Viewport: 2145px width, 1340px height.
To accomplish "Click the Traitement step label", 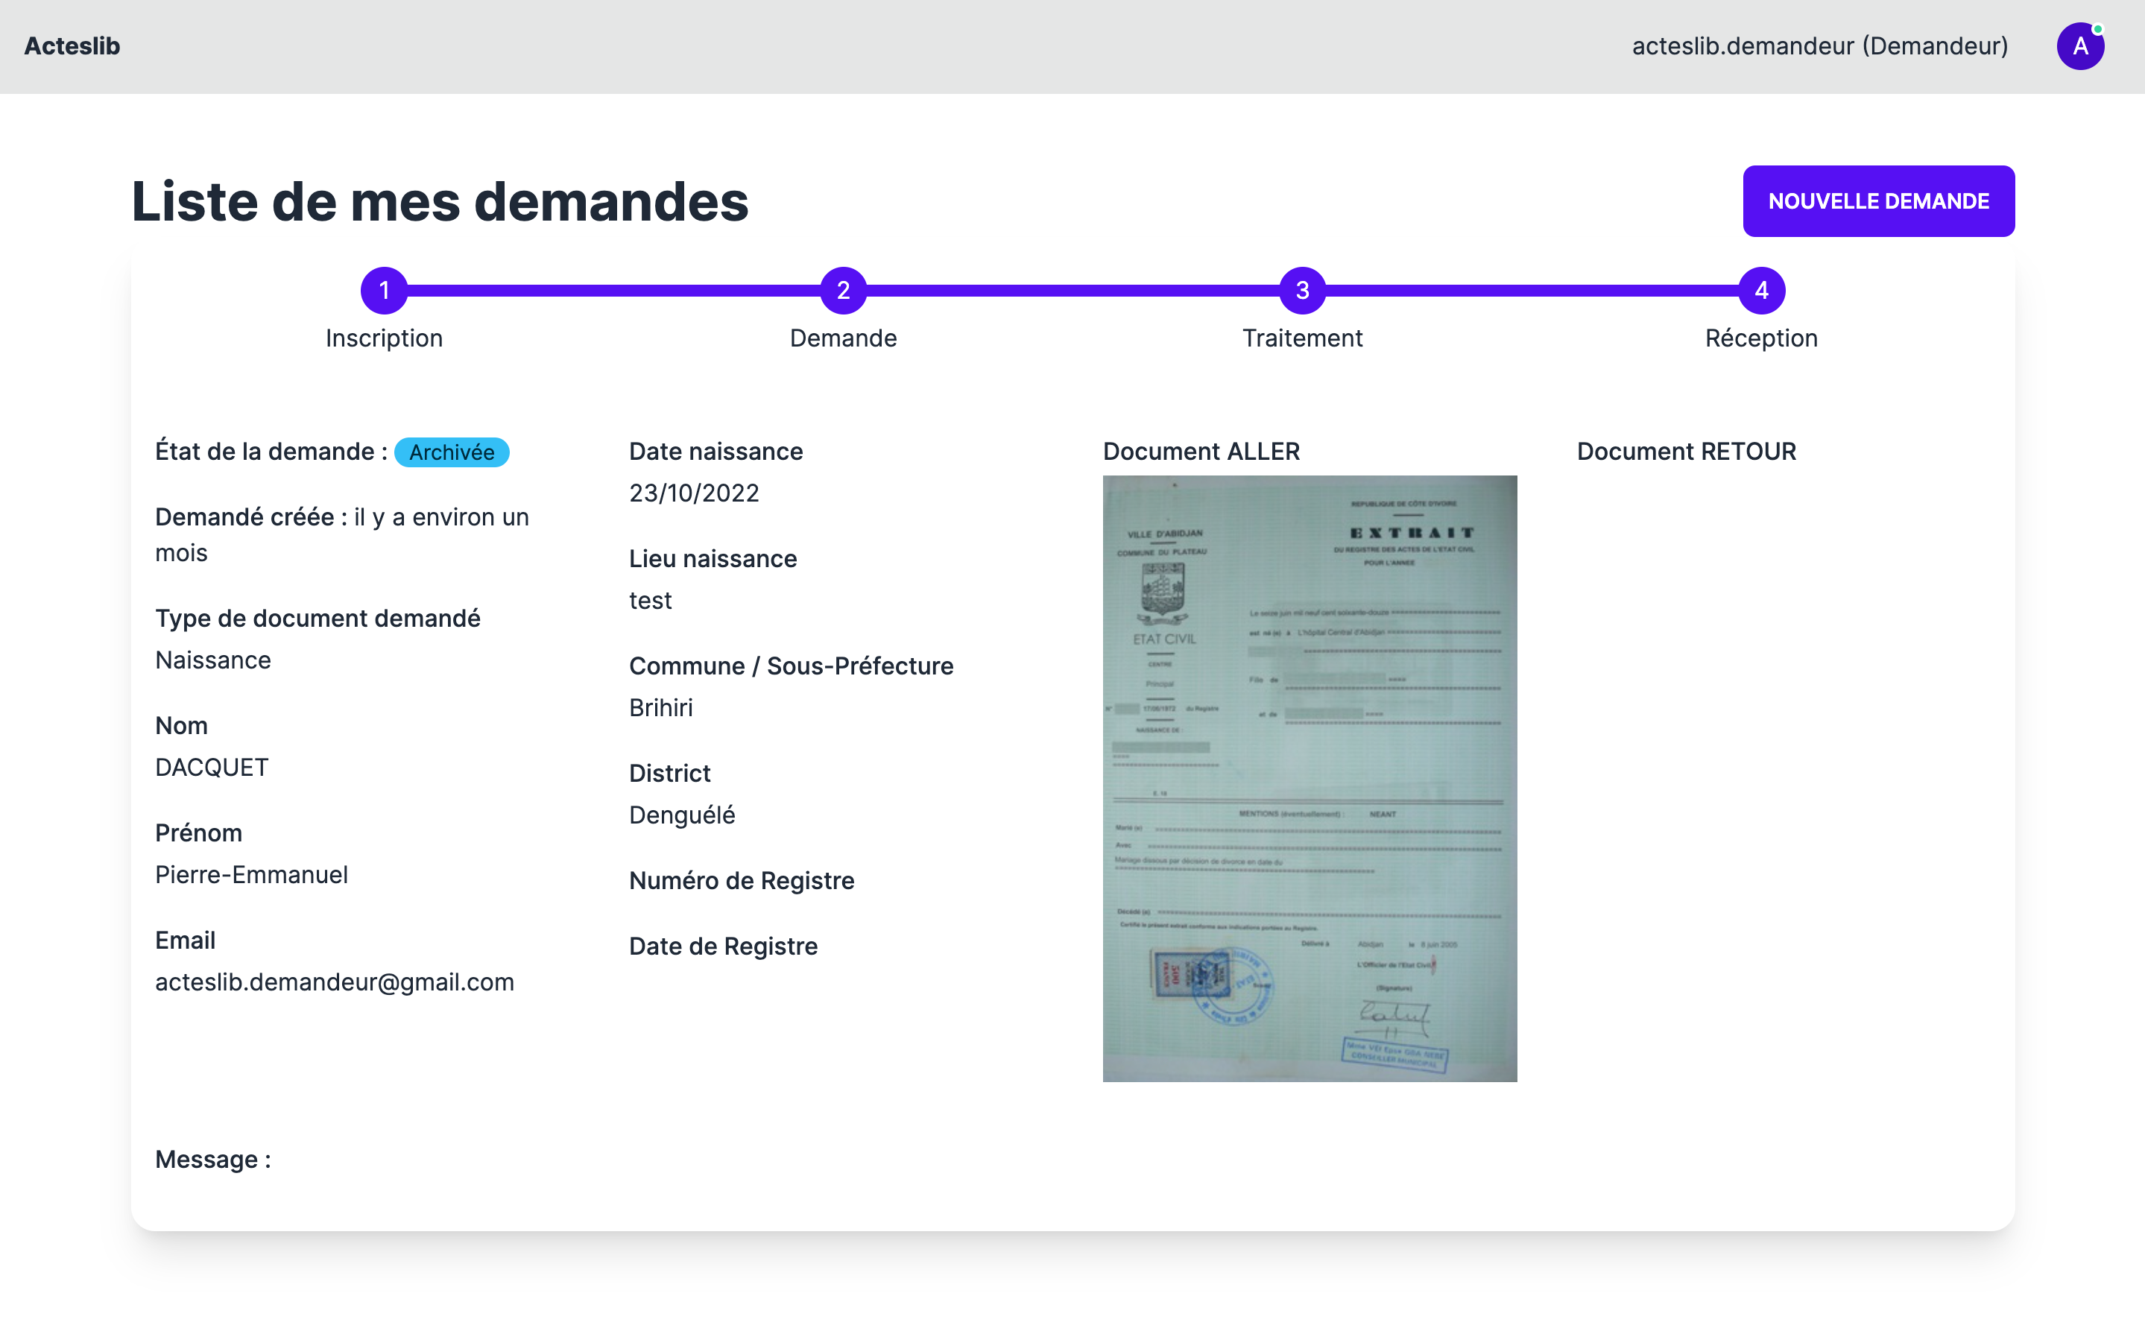I will point(1301,338).
